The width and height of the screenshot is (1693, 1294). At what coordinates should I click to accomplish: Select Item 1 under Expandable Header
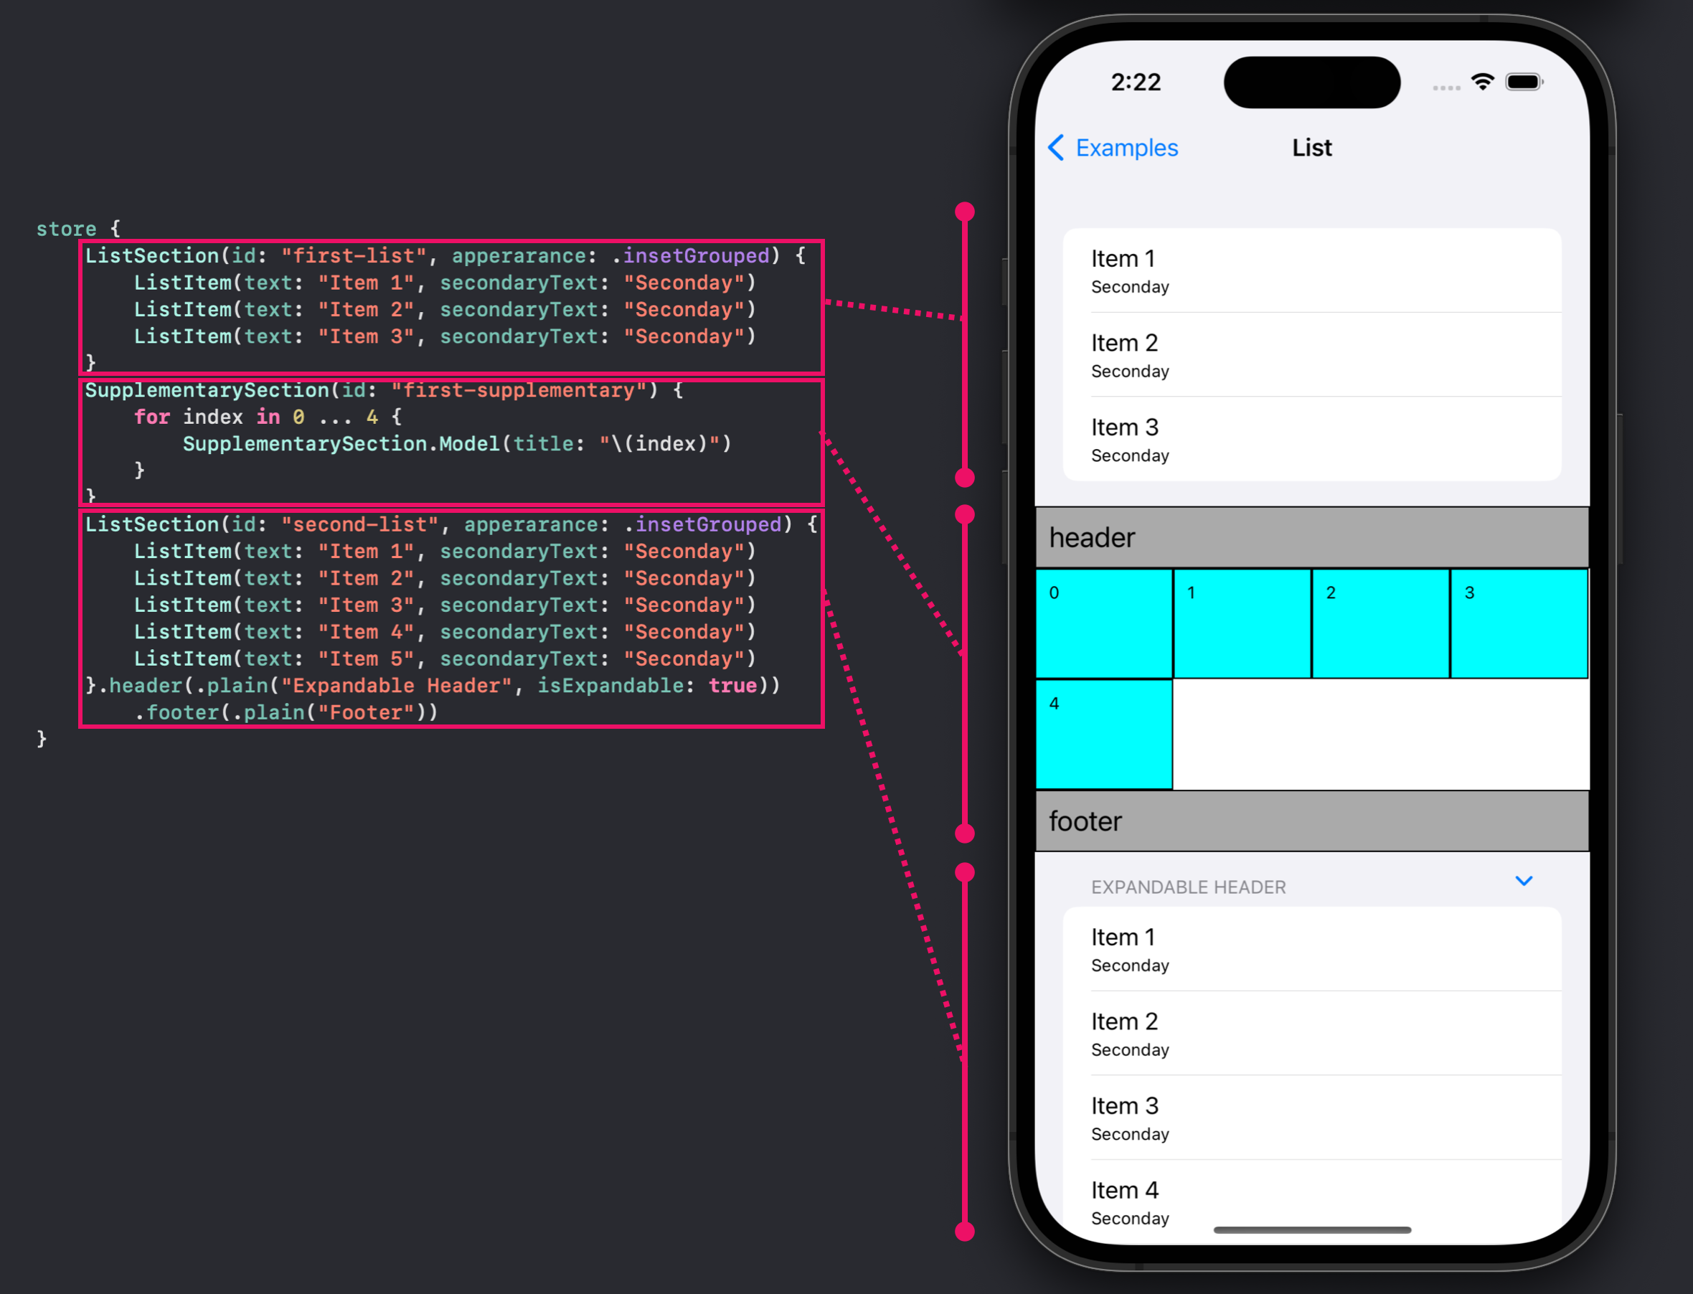pos(1312,949)
